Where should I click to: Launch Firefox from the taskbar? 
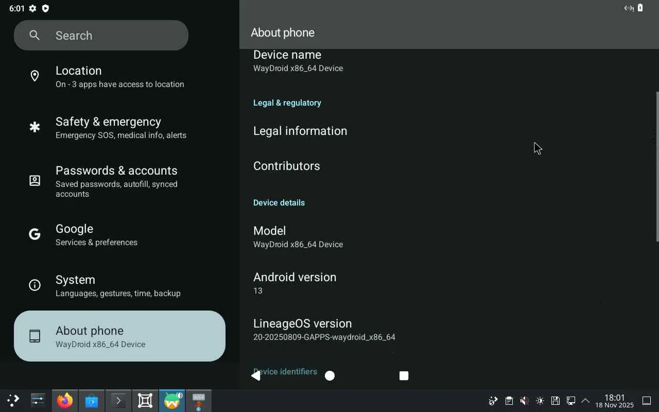tap(65, 400)
